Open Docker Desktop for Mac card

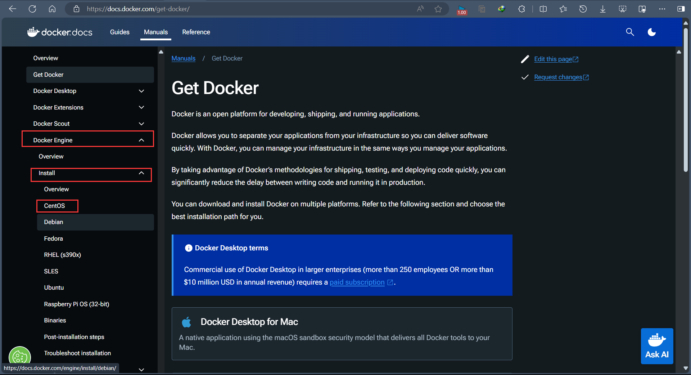342,334
